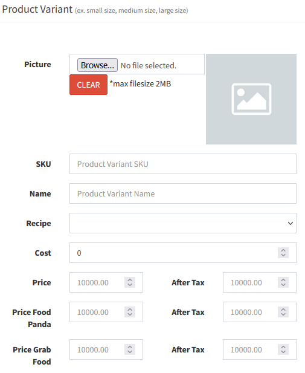Image resolution: width=305 pixels, height=373 pixels.
Task: Open the Recipe dropdown
Action: click(183, 223)
